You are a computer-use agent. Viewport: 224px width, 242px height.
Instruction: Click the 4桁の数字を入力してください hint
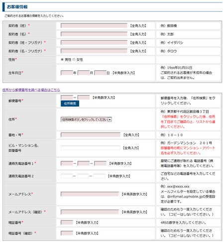pos(183,223)
